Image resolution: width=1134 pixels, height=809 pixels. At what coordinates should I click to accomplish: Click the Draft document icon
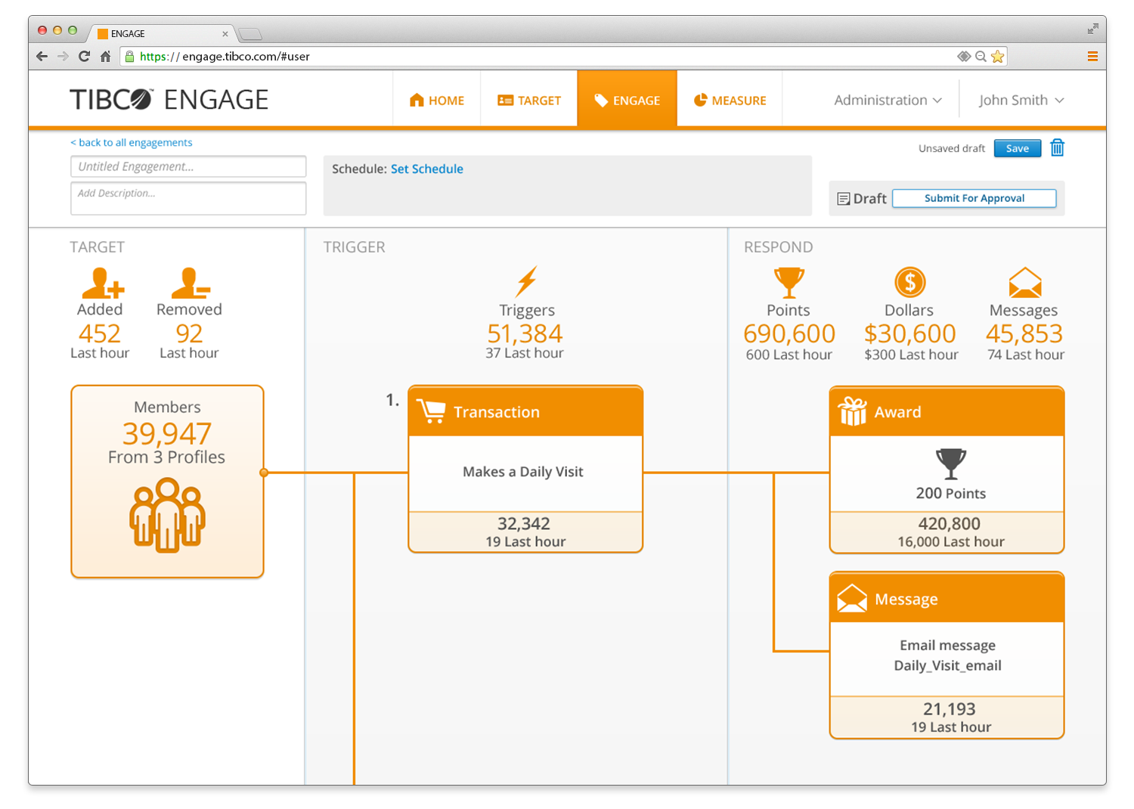(x=844, y=199)
